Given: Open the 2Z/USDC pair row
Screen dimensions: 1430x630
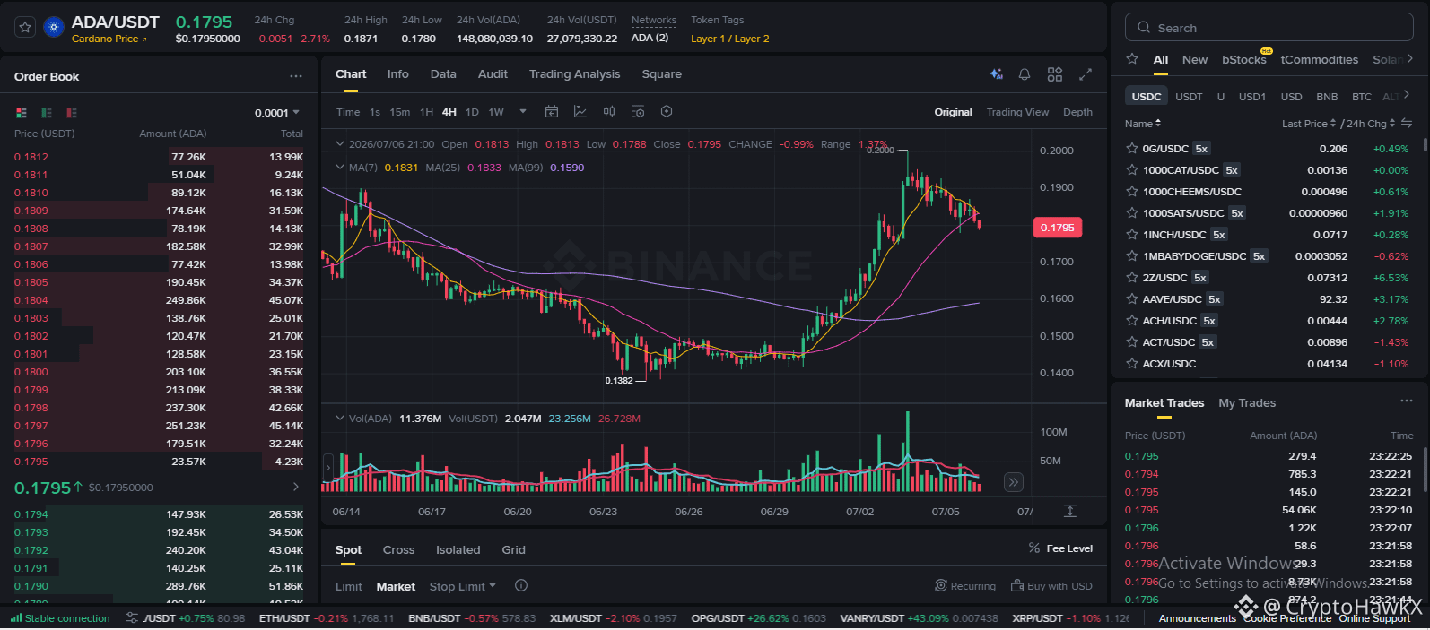Looking at the screenshot, I should tap(1267, 278).
